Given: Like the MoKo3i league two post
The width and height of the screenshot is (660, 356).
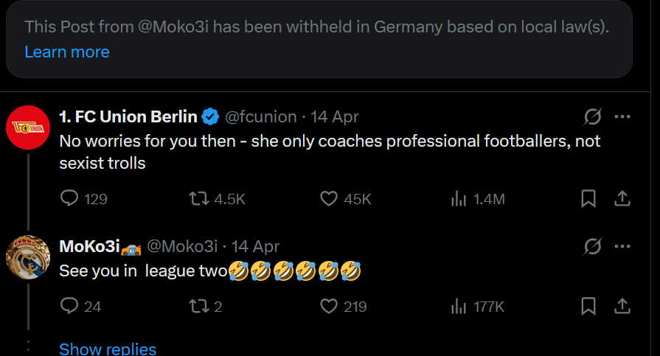Looking at the screenshot, I should coord(329,306).
